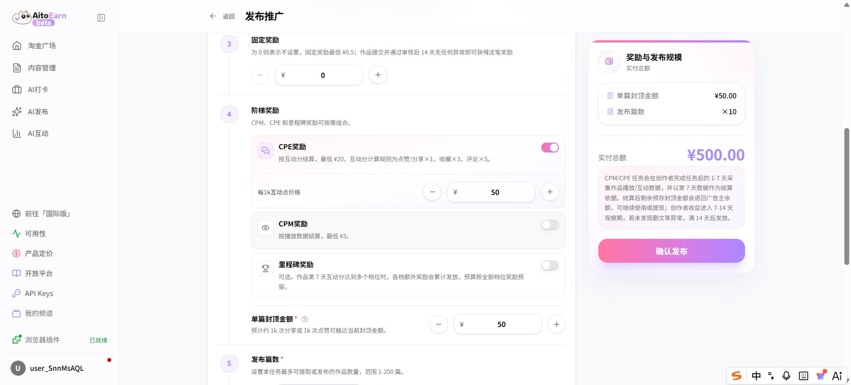Screen dimensions: 851x385
Task: Click the page vertical scrollbar
Action: [847, 196]
